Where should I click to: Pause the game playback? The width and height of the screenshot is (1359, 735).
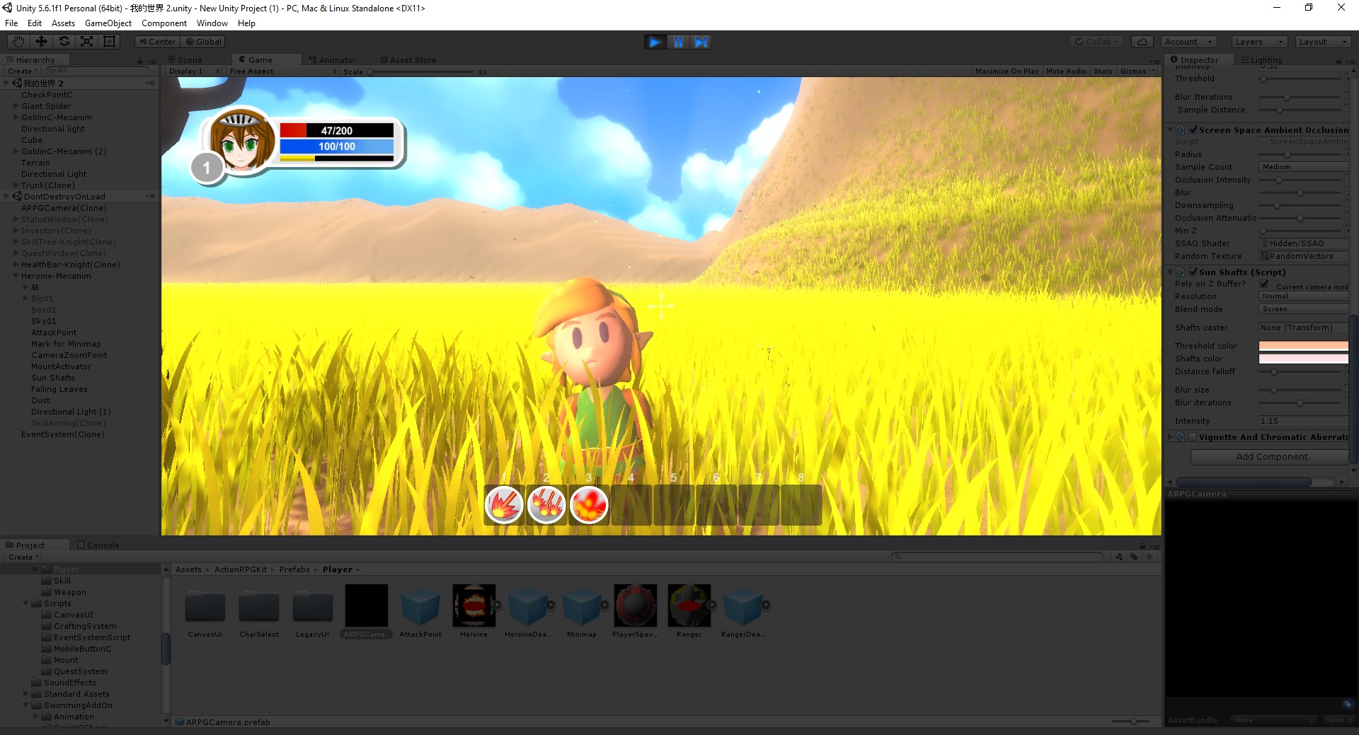click(x=678, y=42)
